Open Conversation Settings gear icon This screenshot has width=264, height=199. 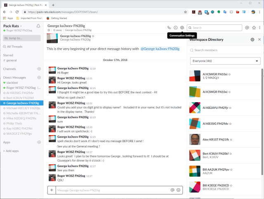pyautogui.click(x=182, y=28)
